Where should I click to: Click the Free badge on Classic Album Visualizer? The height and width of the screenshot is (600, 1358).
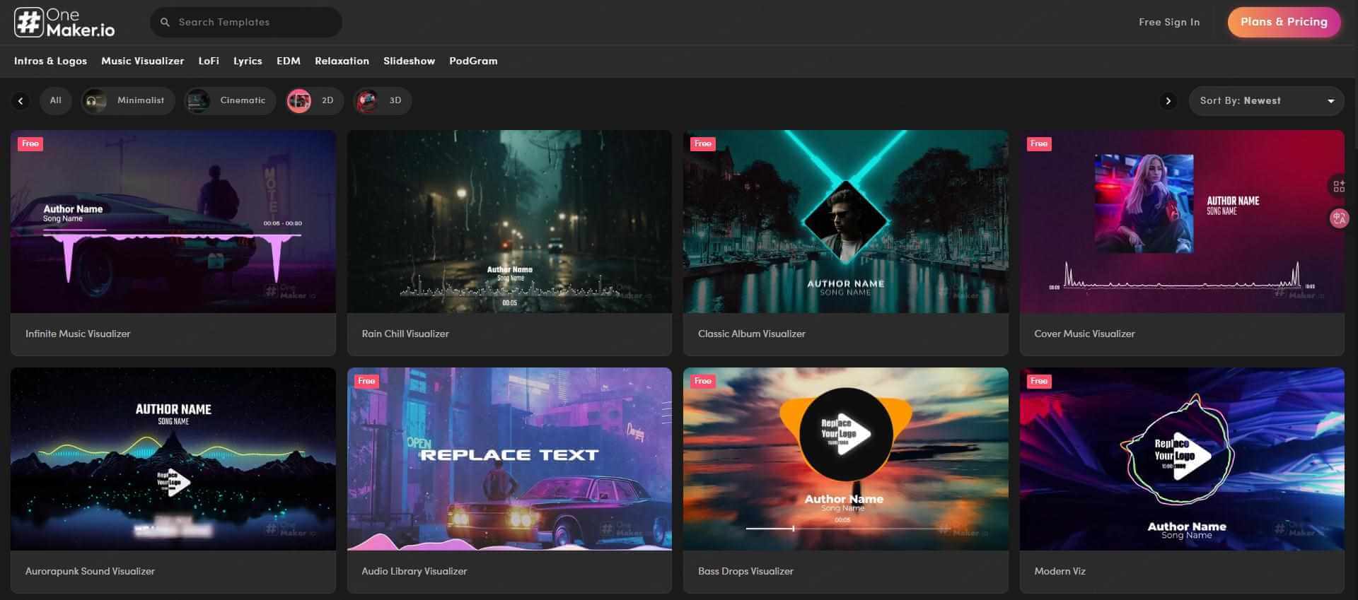(702, 143)
